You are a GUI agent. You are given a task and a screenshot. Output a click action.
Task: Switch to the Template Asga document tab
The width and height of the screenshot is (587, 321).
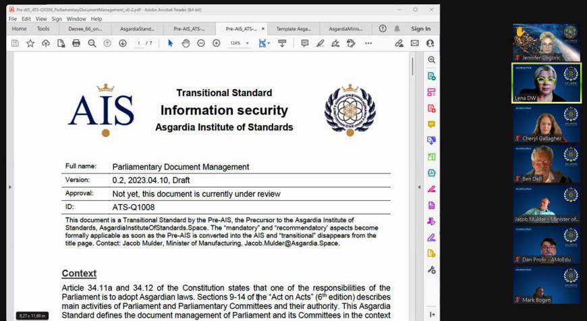click(293, 29)
